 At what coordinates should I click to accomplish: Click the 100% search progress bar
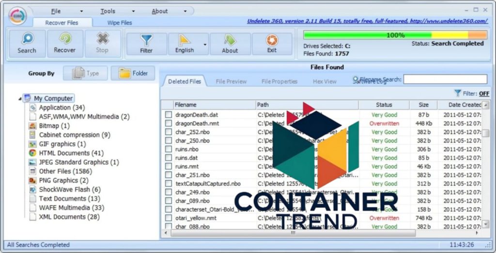pyautogui.click(x=395, y=35)
